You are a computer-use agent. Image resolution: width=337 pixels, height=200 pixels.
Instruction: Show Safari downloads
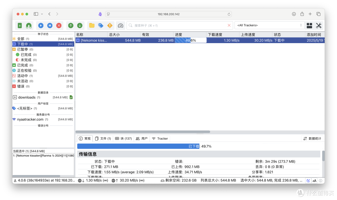click(x=294, y=14)
